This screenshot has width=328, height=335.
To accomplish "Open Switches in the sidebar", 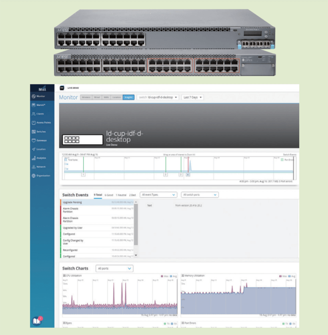I will (39, 132).
